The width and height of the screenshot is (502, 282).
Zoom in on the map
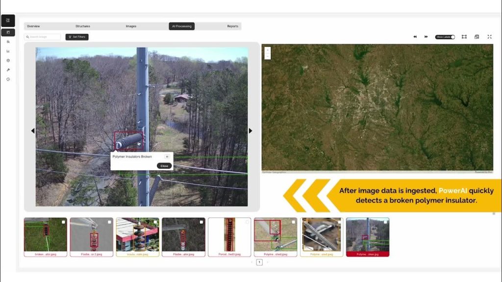(268, 50)
